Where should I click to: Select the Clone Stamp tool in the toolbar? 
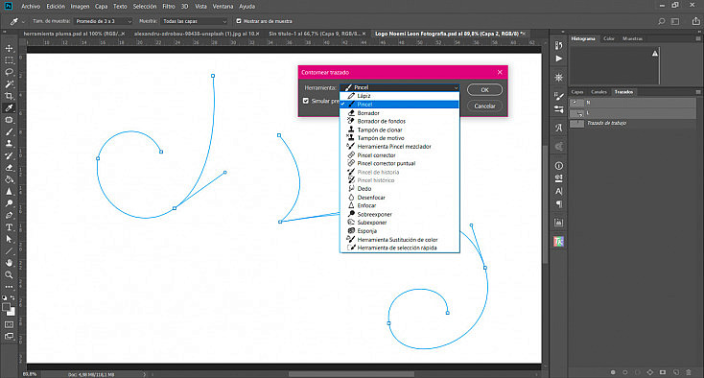[x=9, y=144]
